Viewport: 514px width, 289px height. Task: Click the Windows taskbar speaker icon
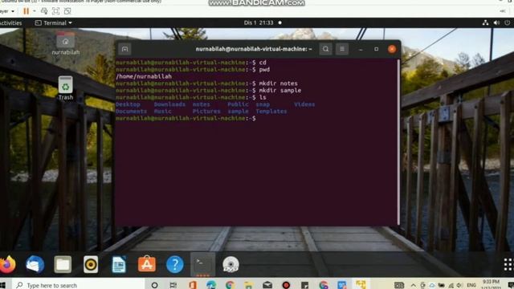point(459,285)
